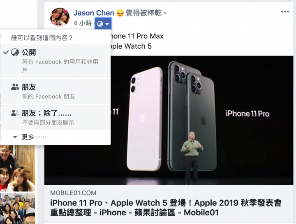The width and height of the screenshot is (296, 224).
Task: Click the globe icon next to 公開
Action: point(15,52)
